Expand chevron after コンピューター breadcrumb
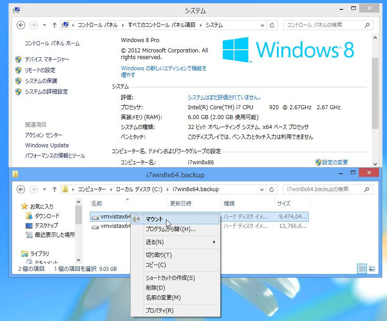Viewport: 387px width, 321px height. pyautogui.click(x=111, y=189)
